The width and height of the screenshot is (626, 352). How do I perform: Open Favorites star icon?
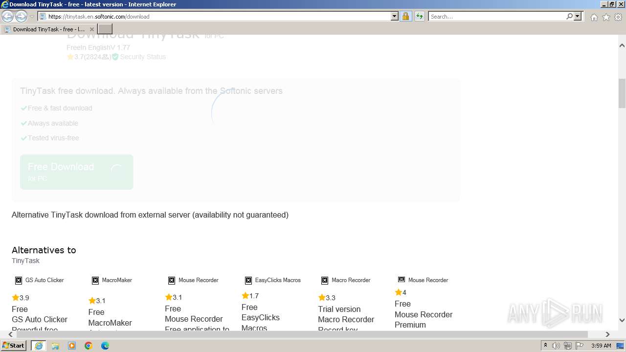[x=606, y=17]
